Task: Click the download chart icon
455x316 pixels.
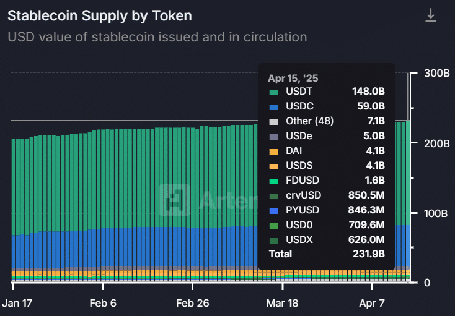Action: click(431, 15)
